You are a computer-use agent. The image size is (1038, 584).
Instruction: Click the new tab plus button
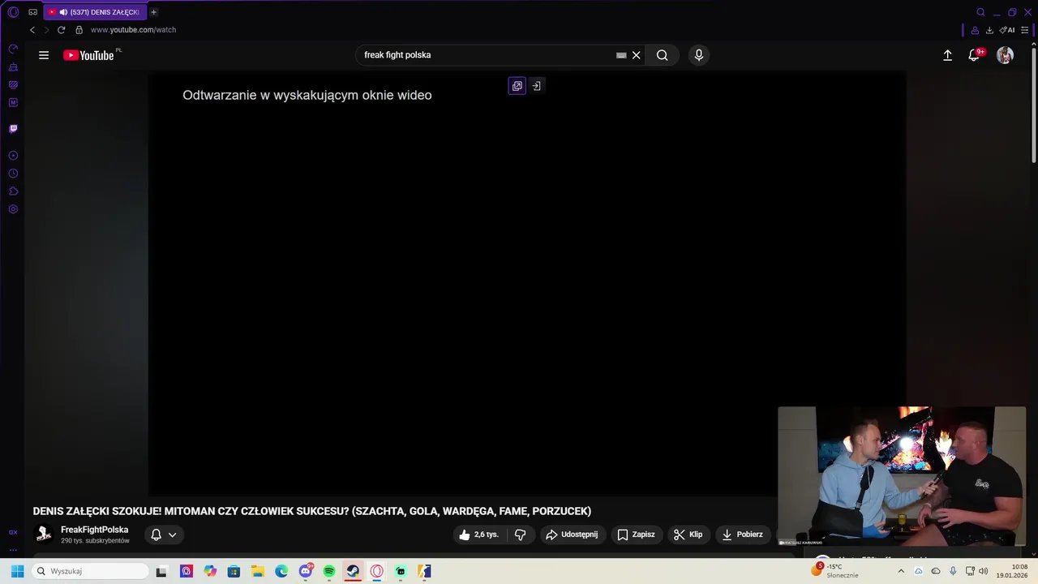(x=153, y=12)
